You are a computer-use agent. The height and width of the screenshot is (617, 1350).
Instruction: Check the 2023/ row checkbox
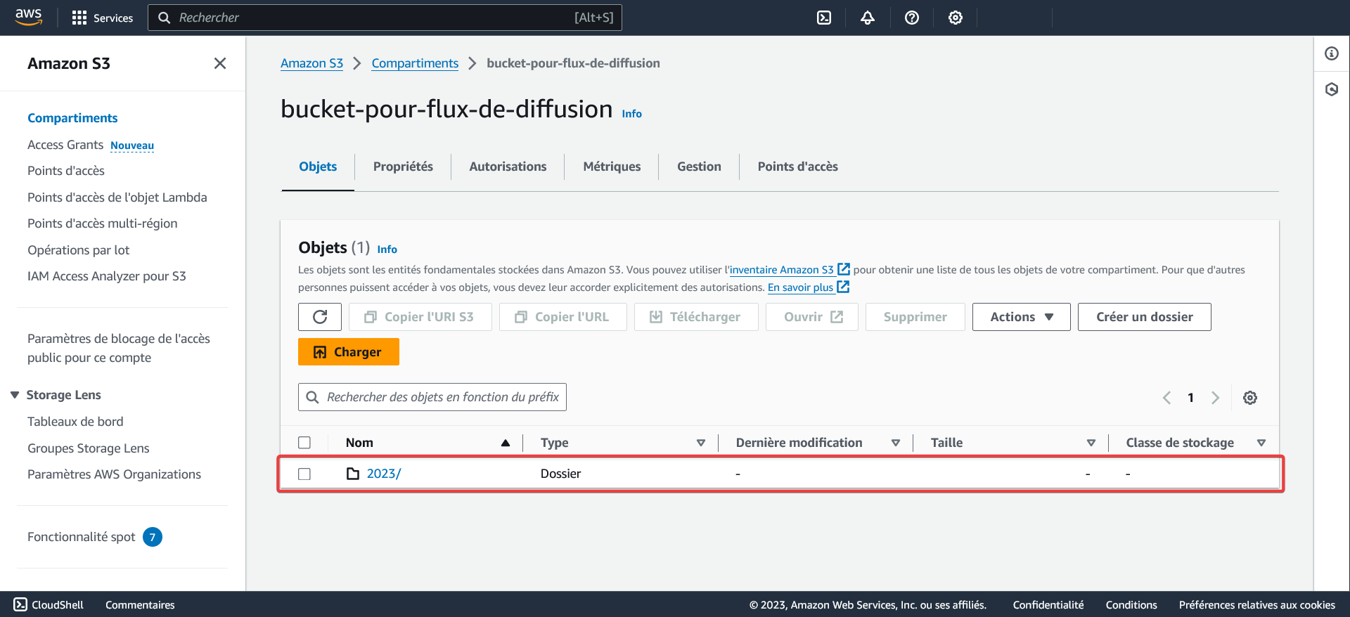304,474
